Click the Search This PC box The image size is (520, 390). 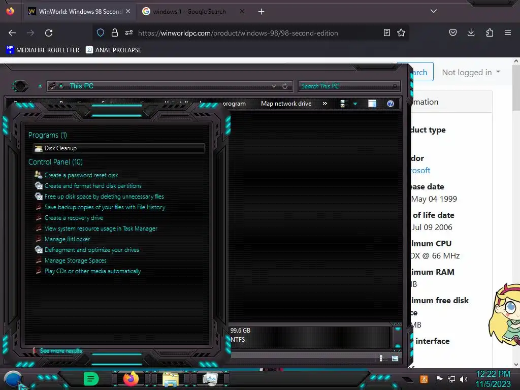point(349,86)
